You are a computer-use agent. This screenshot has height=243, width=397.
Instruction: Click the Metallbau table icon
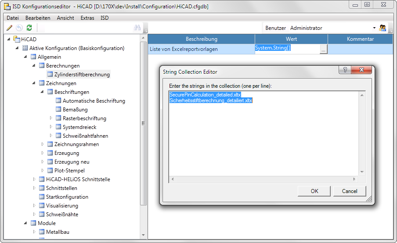[42, 232]
